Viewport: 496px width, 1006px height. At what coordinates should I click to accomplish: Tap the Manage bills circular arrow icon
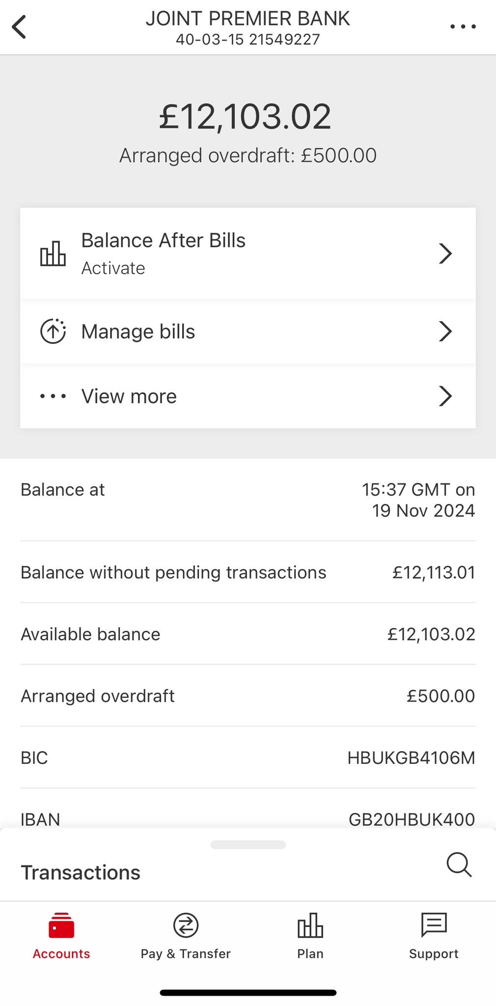53,332
